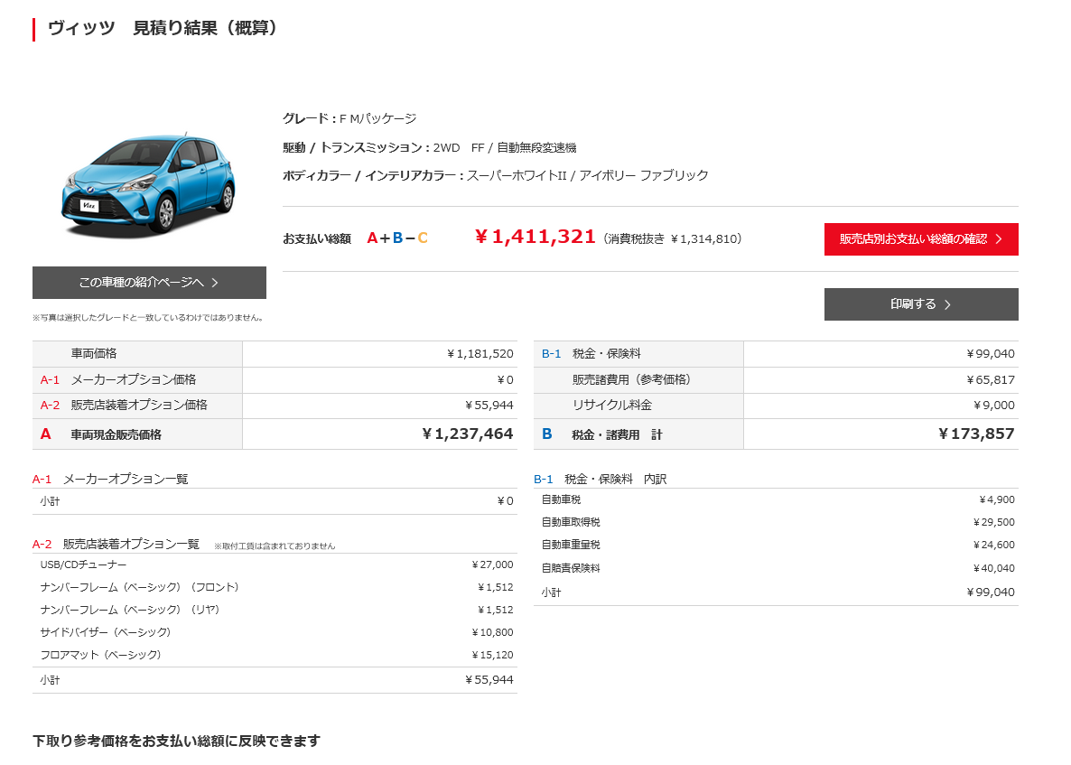Click the A-2 販売店装着オプション一覧 badge

pyautogui.click(x=42, y=545)
